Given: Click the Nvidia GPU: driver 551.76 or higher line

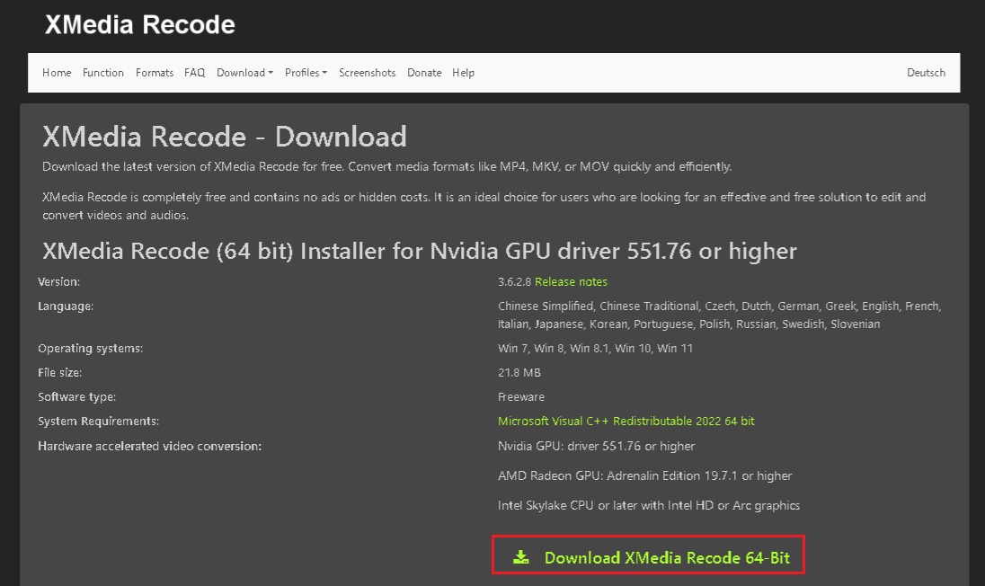Looking at the screenshot, I should [596, 446].
